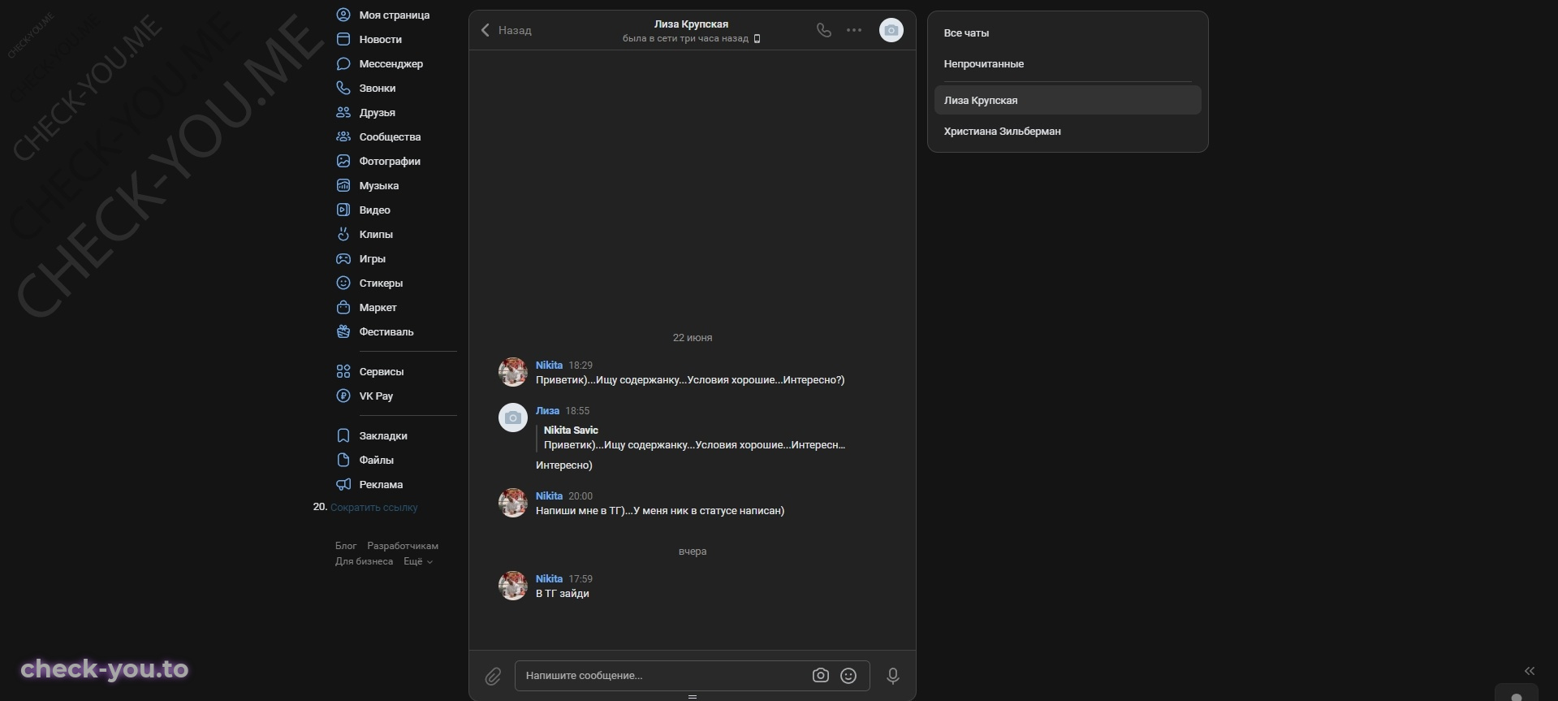
Task: Open Моя страница profile icon
Action: 343,15
